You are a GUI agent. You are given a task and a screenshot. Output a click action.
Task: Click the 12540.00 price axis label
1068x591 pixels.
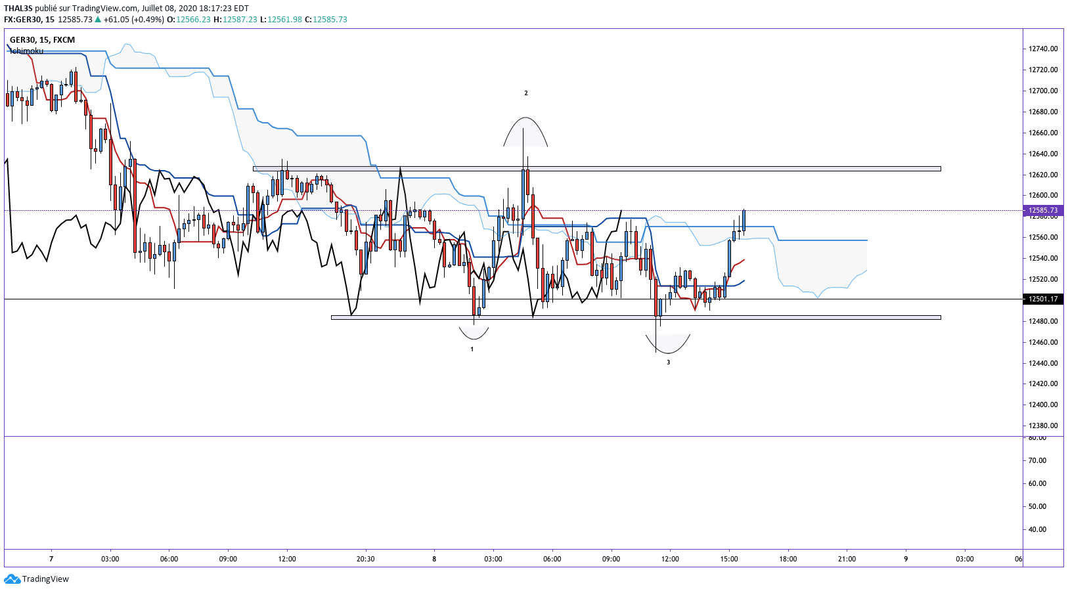[1043, 258]
